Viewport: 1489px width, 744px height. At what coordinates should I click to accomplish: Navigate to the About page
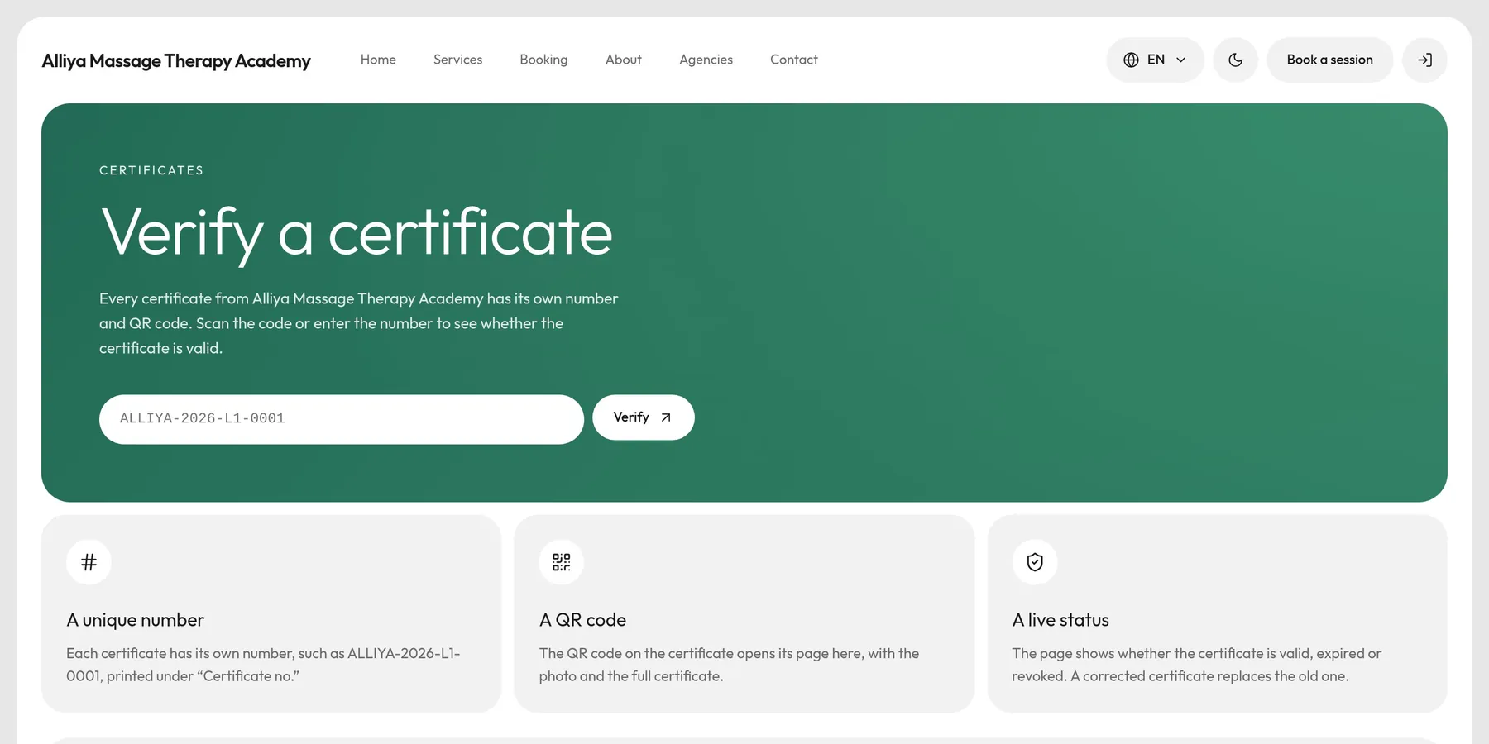(x=623, y=60)
